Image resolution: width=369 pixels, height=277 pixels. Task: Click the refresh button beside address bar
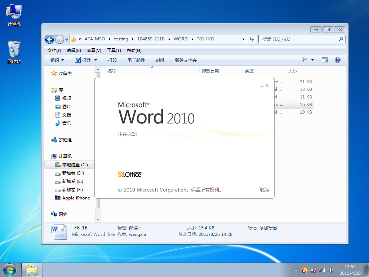[x=252, y=39]
